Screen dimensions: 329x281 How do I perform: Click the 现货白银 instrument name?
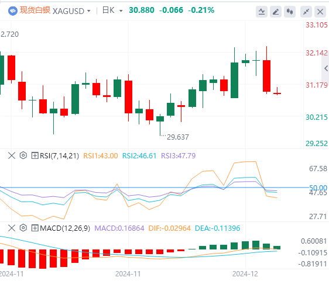pyautogui.click(x=35, y=11)
